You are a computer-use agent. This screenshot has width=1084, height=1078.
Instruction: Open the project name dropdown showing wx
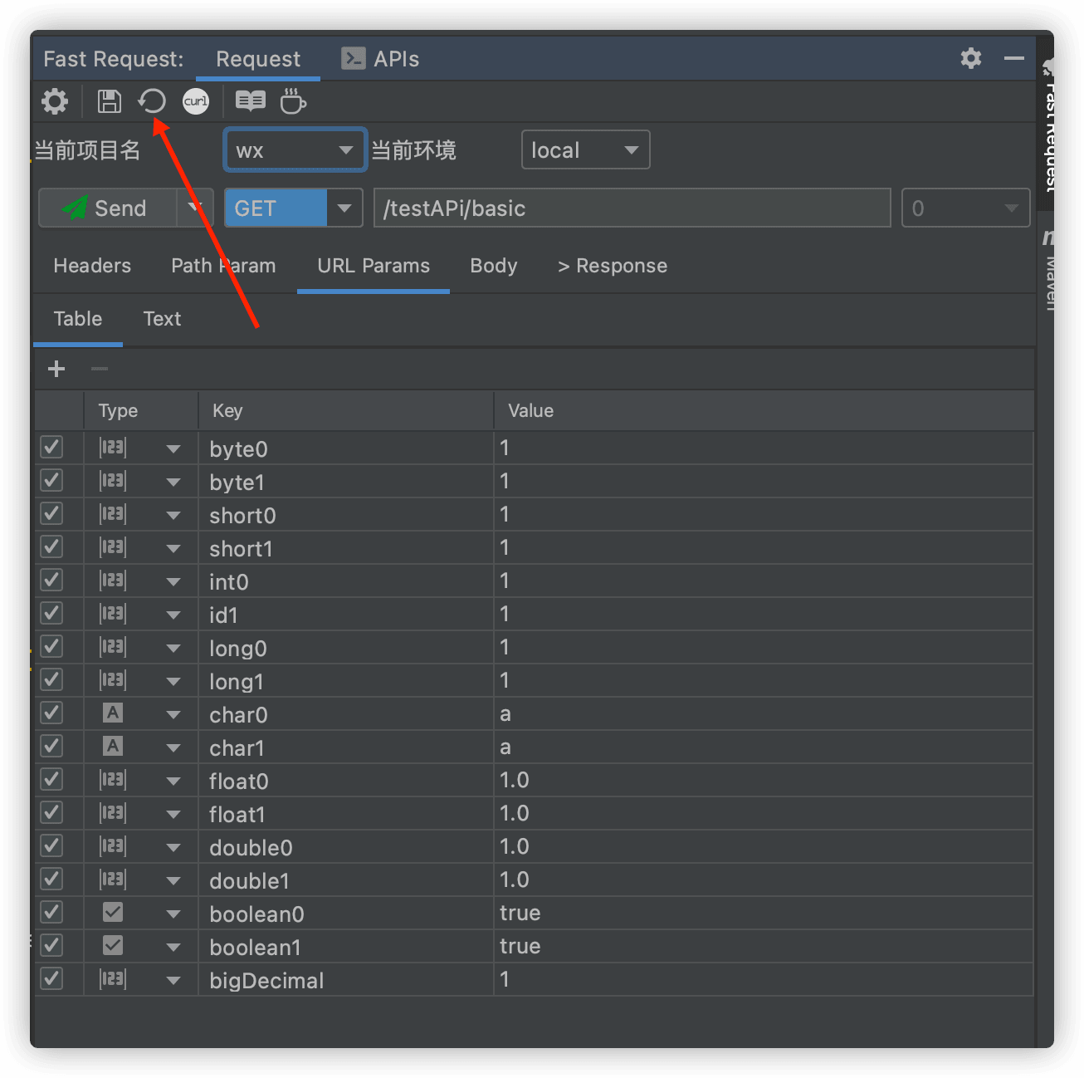[x=295, y=150]
